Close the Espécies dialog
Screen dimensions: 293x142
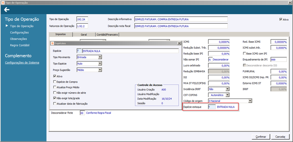[179, 43]
